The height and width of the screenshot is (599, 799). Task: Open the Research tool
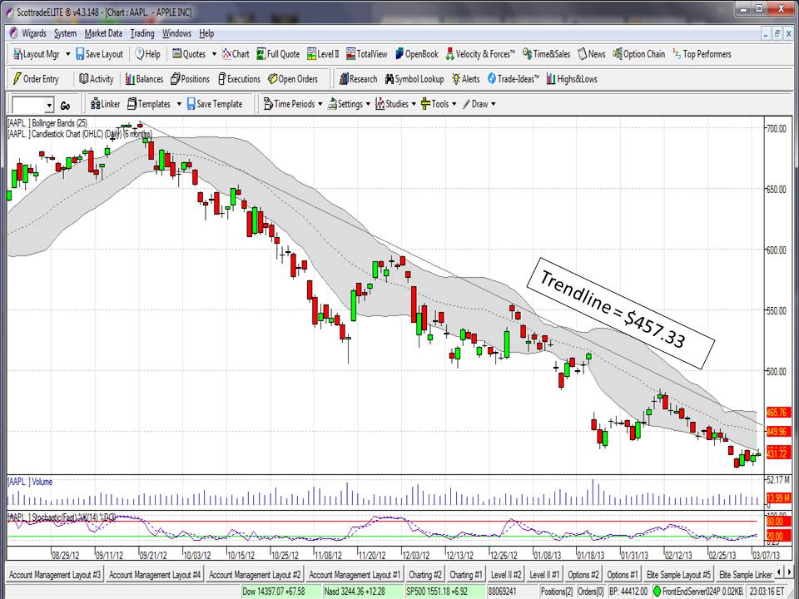[x=360, y=78]
